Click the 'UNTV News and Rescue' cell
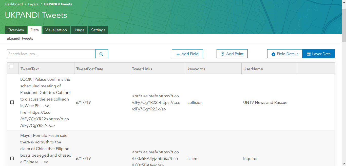This screenshot has height=166, width=346. coord(265,103)
